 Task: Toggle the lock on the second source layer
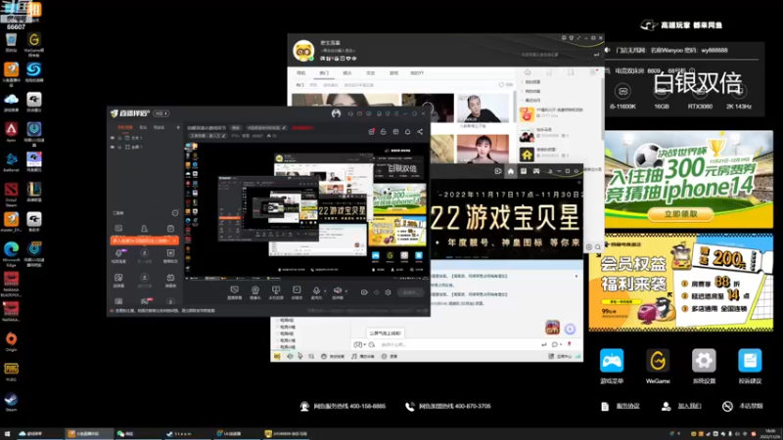pyautogui.click(x=119, y=148)
